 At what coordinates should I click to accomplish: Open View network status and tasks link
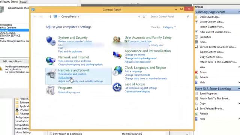coord(75,61)
